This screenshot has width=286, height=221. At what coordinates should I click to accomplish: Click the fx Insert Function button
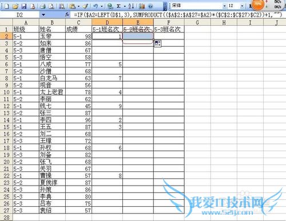pos(67,14)
